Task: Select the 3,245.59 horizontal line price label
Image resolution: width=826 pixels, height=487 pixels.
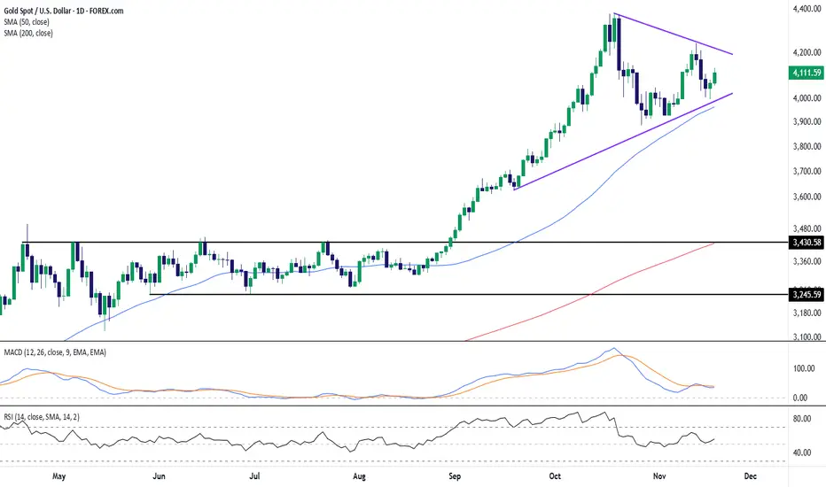Action: pyautogui.click(x=805, y=294)
